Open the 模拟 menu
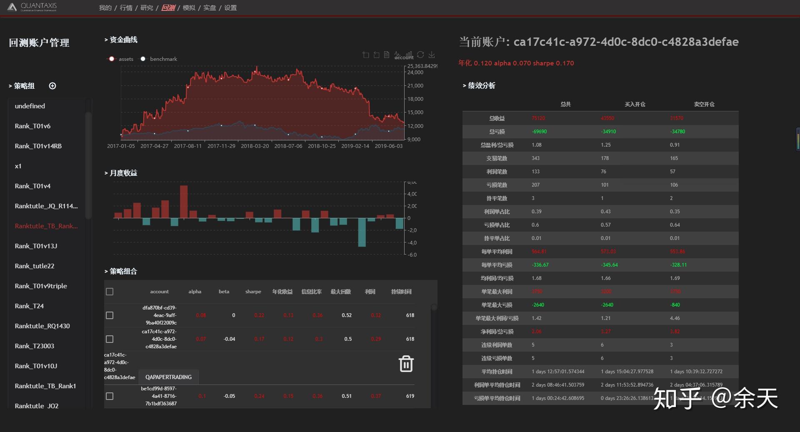The height and width of the screenshot is (432, 800). pyautogui.click(x=189, y=8)
